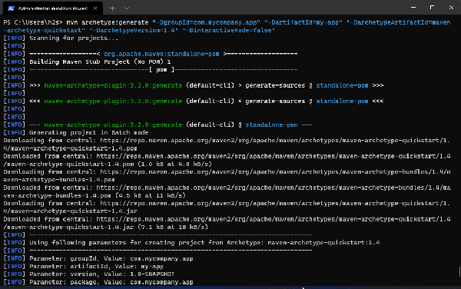Click 'Parameter: artifactId, Value: my-app'
Viewport: 461px width, 289px height.
96,267
